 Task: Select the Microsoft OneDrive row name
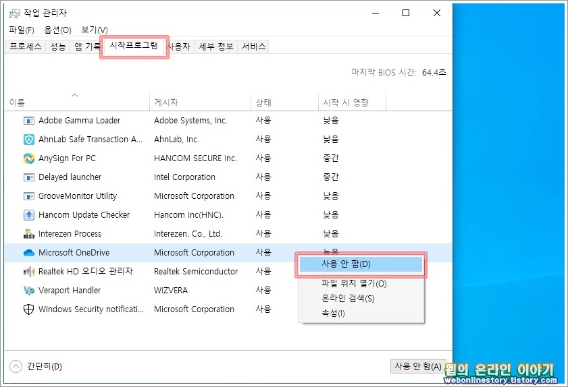coord(74,252)
